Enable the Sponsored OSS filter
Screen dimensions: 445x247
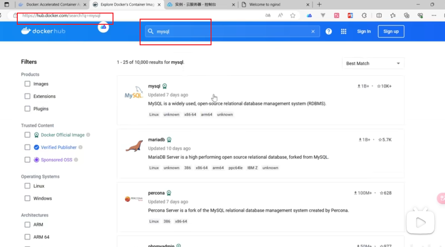27,160
